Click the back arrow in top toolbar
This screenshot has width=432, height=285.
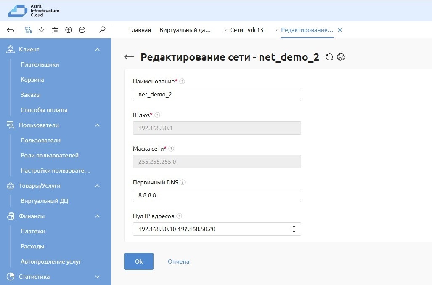[11, 30]
